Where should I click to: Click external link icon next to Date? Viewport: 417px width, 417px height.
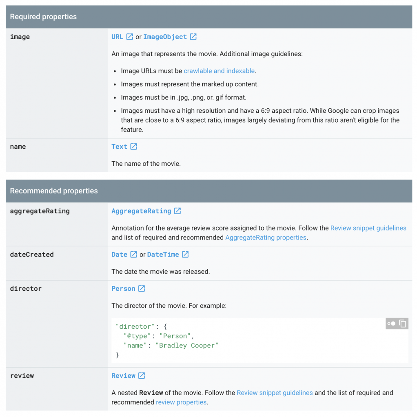coord(133,255)
